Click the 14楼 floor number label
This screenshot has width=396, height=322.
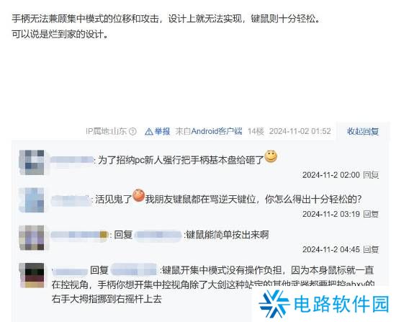(256, 131)
